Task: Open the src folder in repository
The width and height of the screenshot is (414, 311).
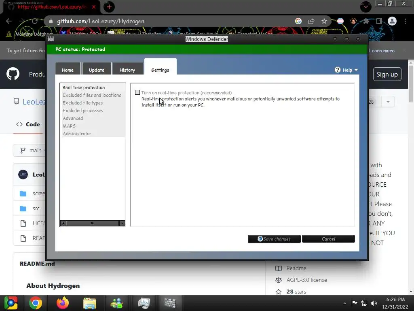Action: point(36,209)
